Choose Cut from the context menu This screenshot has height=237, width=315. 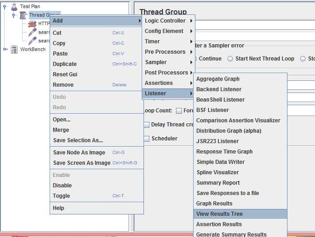click(96, 33)
